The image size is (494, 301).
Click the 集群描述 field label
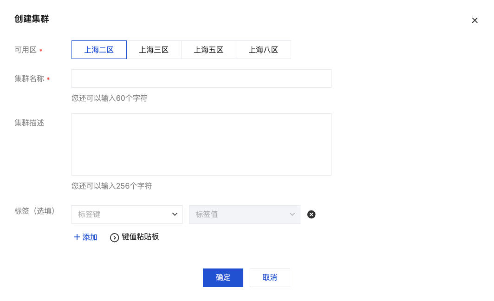(29, 123)
